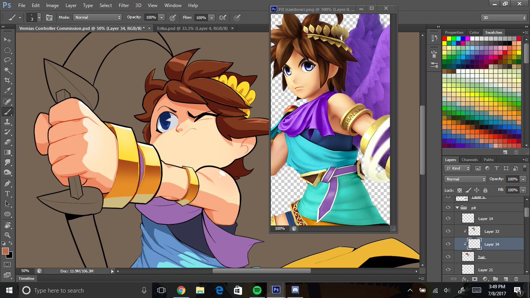Create a new adjustment layer
Screen dimensions: 530x298
coord(485,279)
